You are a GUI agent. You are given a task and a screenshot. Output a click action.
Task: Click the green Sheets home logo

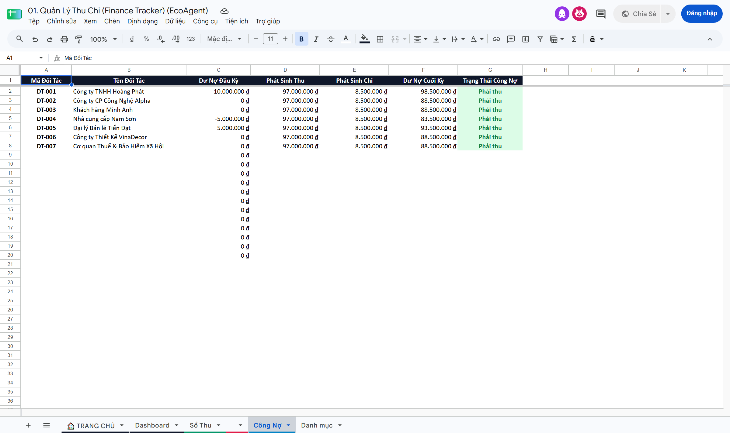coord(14,14)
